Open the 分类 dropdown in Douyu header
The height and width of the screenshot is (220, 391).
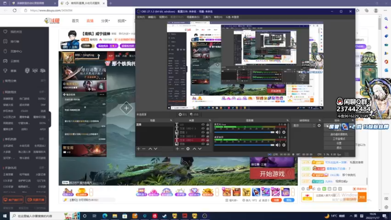[106, 21]
